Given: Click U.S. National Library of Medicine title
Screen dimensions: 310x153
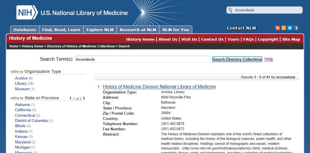Looking at the screenshot, I should pos(84,13).
